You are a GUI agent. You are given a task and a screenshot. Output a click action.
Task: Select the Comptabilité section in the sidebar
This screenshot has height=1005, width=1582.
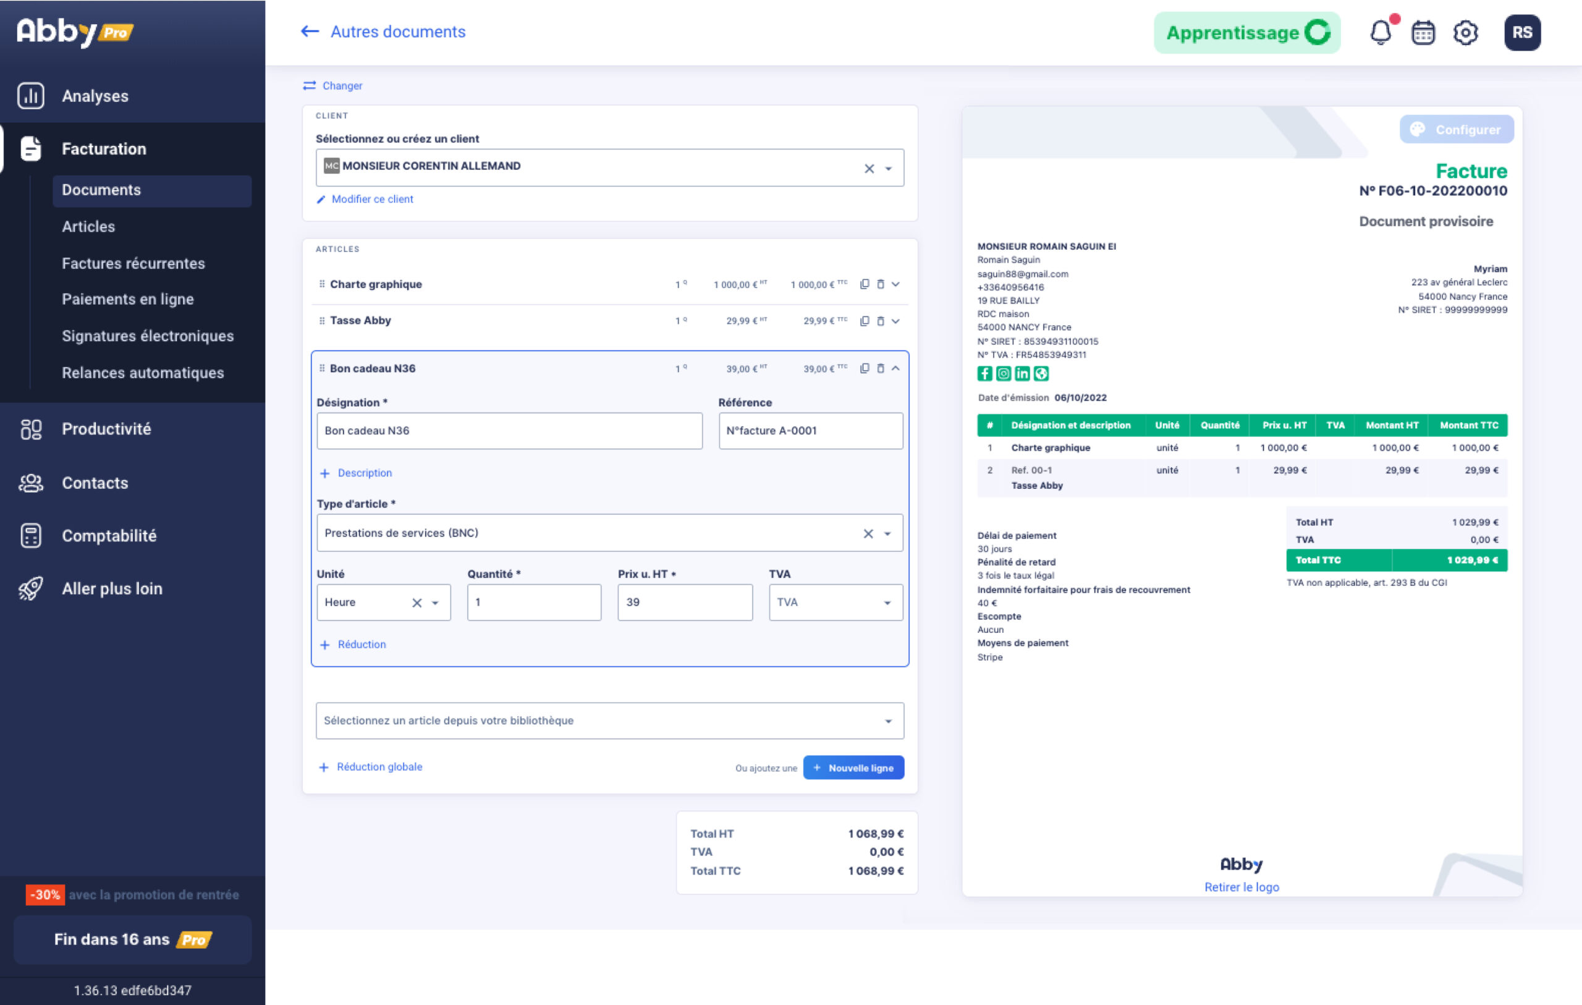coord(109,535)
